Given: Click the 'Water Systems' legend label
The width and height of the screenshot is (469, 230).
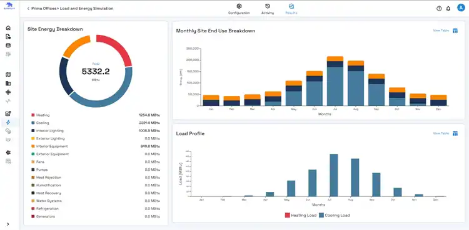Looking at the screenshot, I should point(49,201).
